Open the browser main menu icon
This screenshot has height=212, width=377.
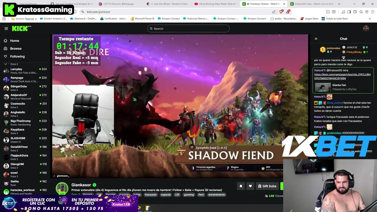373,12
